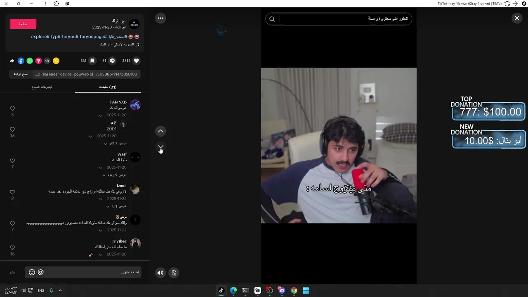Screen dimensions: 528x297
Task: Open the #explore hashtag link
Action: pyautogui.click(x=40, y=37)
